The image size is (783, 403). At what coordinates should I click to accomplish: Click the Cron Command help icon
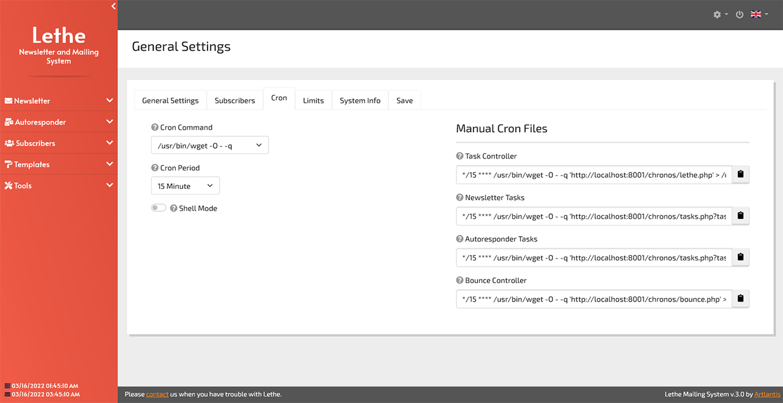[x=155, y=128]
